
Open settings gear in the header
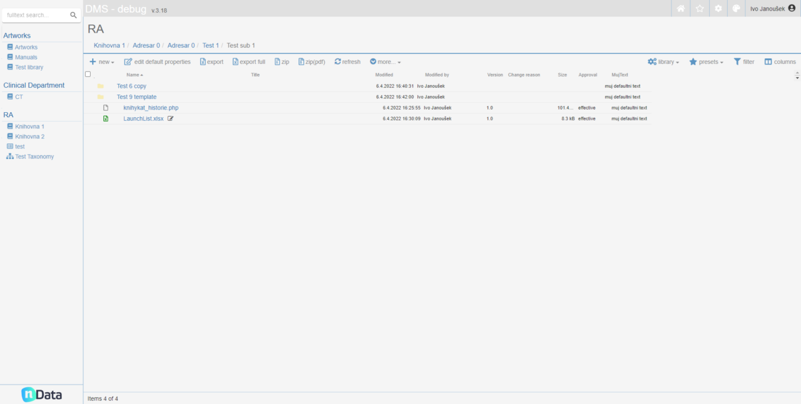(718, 9)
